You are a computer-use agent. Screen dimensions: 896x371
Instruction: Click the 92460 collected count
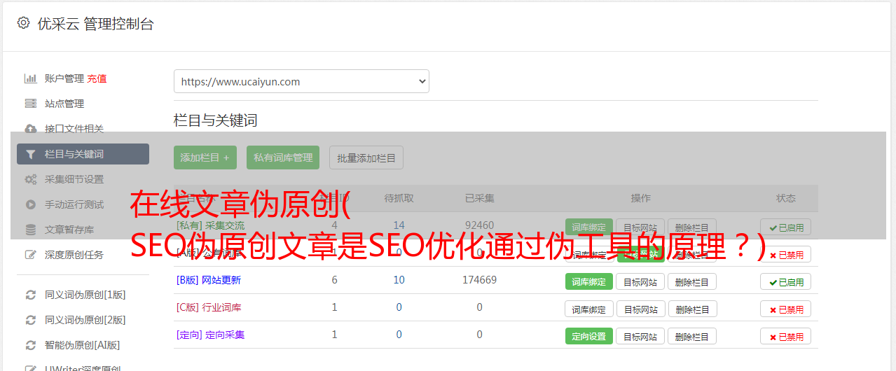coord(479,225)
